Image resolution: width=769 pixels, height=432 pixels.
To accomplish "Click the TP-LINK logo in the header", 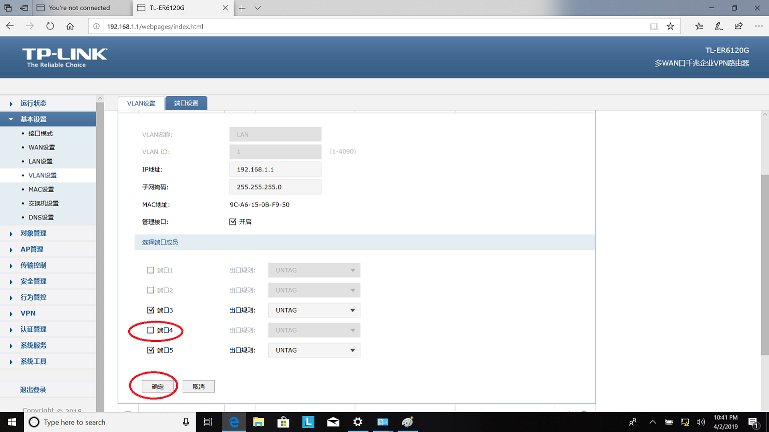I will coord(64,55).
